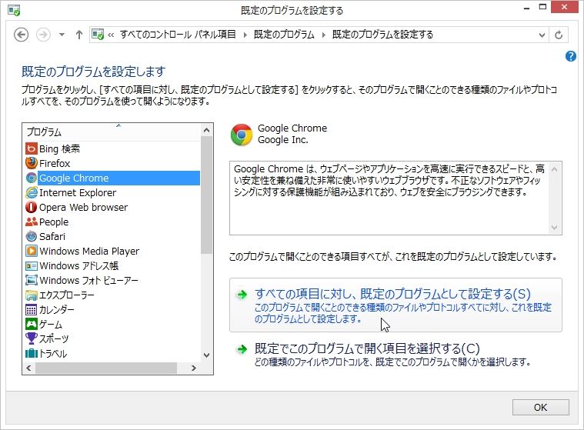
Task: Navigate to すべてのコントロール パネル項目 breadcrumb
Action: (x=178, y=35)
